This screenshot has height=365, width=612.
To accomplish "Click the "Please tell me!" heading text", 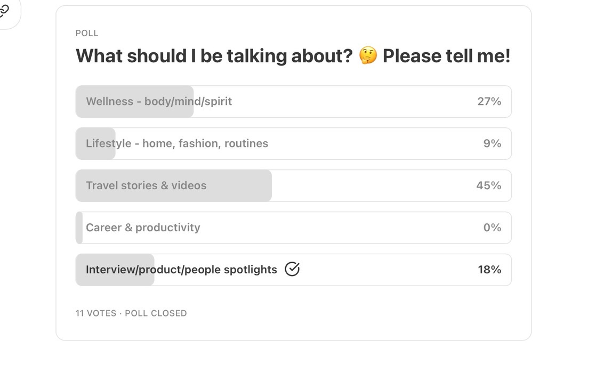I will [x=446, y=56].
